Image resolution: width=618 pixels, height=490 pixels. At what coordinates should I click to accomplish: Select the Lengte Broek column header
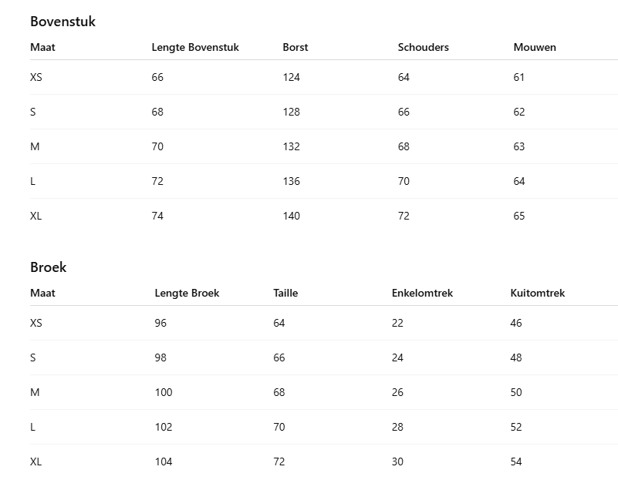[x=187, y=293]
